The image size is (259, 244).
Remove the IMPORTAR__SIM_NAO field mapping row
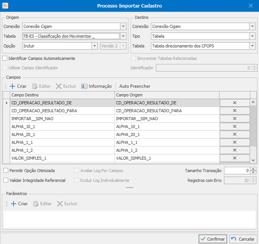coord(235,118)
